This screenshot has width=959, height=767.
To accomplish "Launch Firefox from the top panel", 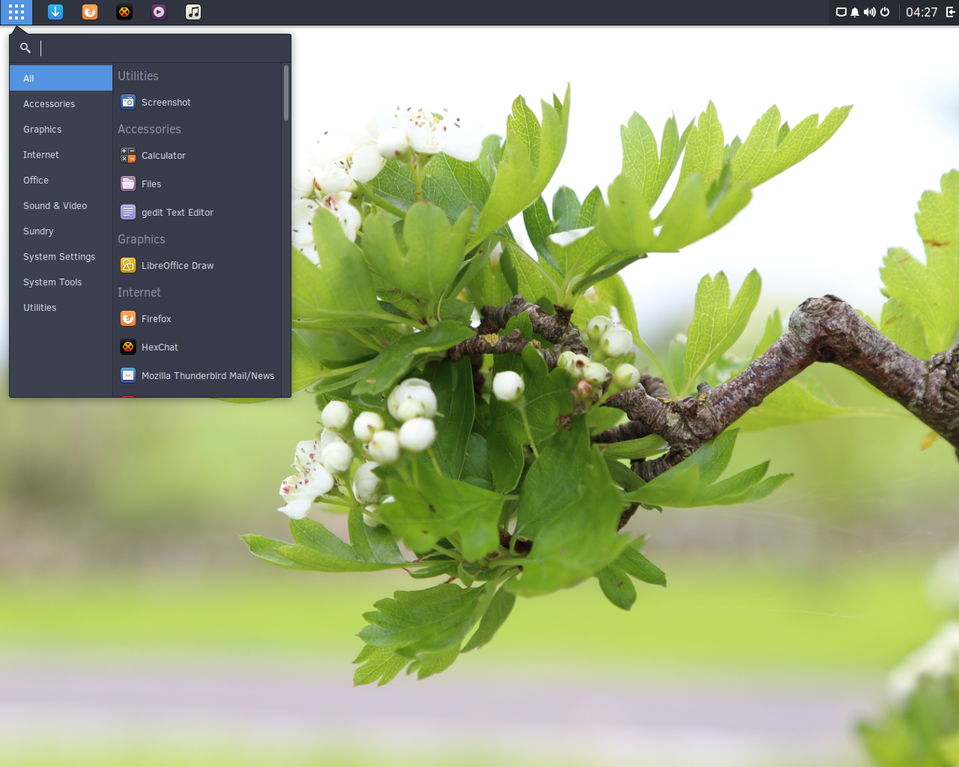I will pos(90,12).
